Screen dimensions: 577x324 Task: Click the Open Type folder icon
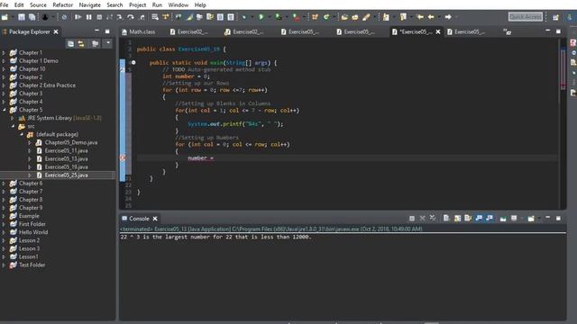[x=344, y=17]
